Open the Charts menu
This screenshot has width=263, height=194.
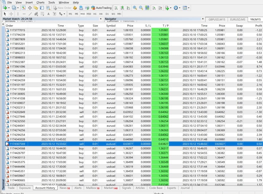click(x=40, y=2)
